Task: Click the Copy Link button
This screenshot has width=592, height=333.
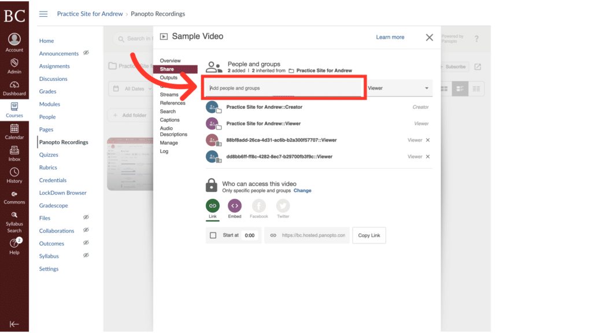Action: pyautogui.click(x=369, y=235)
